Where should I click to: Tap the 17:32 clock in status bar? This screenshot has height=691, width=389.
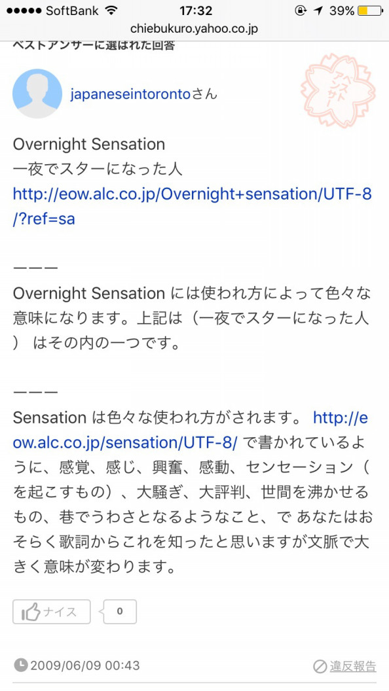click(x=196, y=10)
